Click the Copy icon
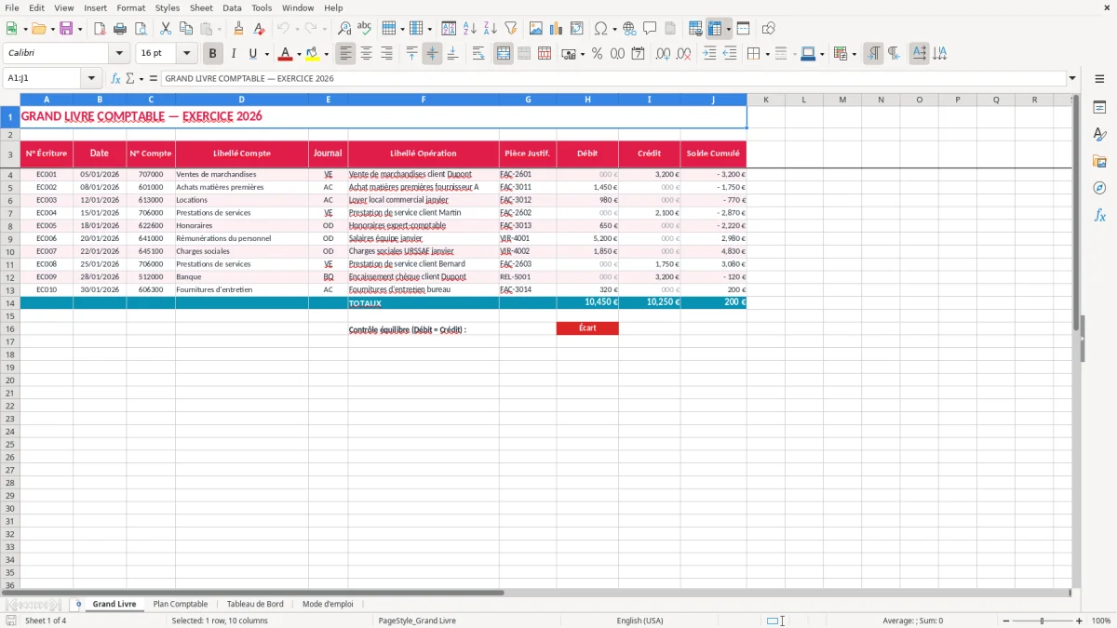This screenshot has width=1117, height=628. (x=186, y=29)
